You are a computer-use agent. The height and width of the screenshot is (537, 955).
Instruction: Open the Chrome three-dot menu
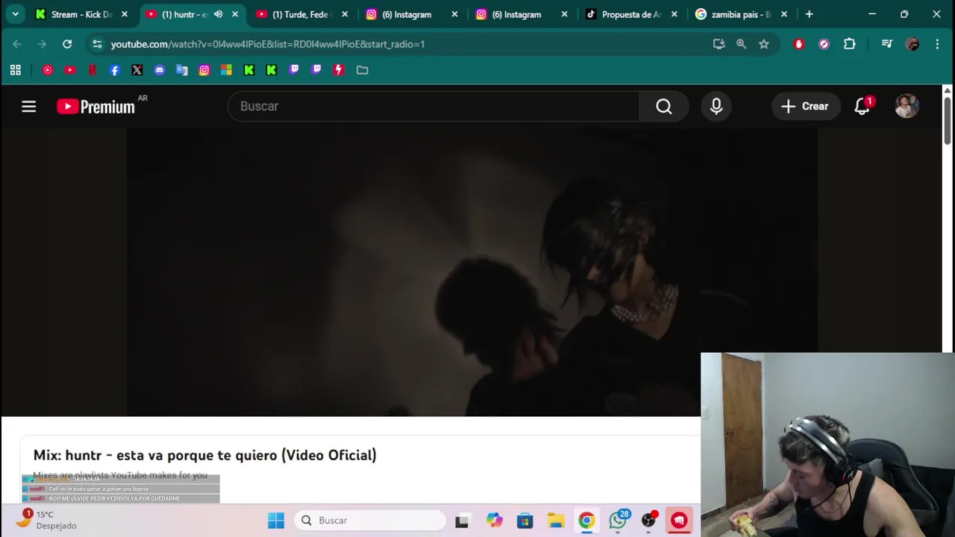[938, 44]
